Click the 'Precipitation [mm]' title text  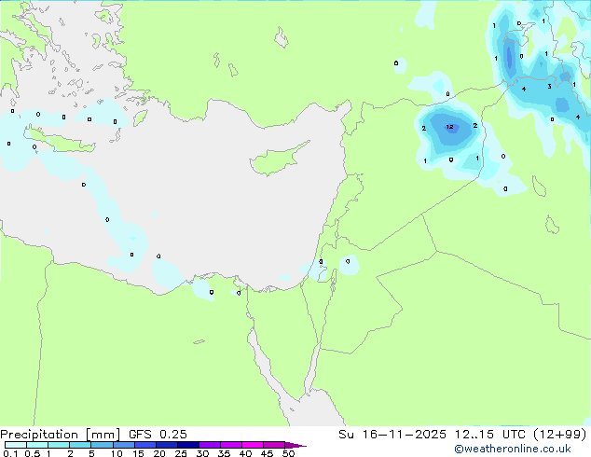(x=61, y=435)
